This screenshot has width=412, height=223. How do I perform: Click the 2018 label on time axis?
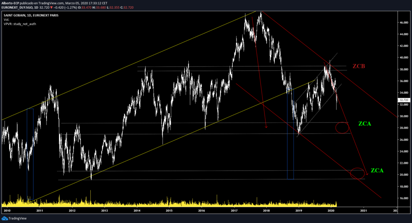tap(266, 210)
